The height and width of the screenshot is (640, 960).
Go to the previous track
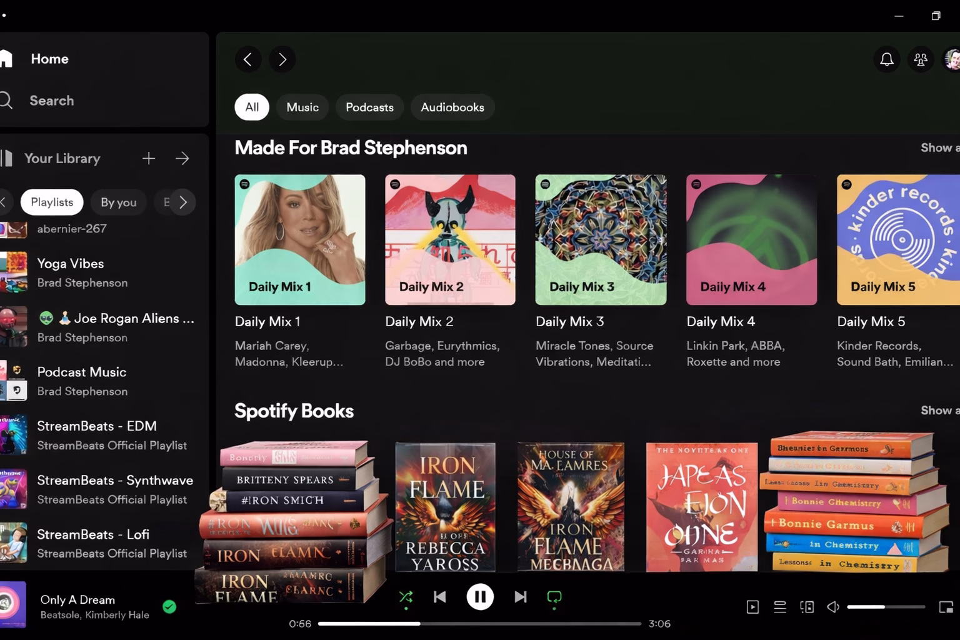440,597
